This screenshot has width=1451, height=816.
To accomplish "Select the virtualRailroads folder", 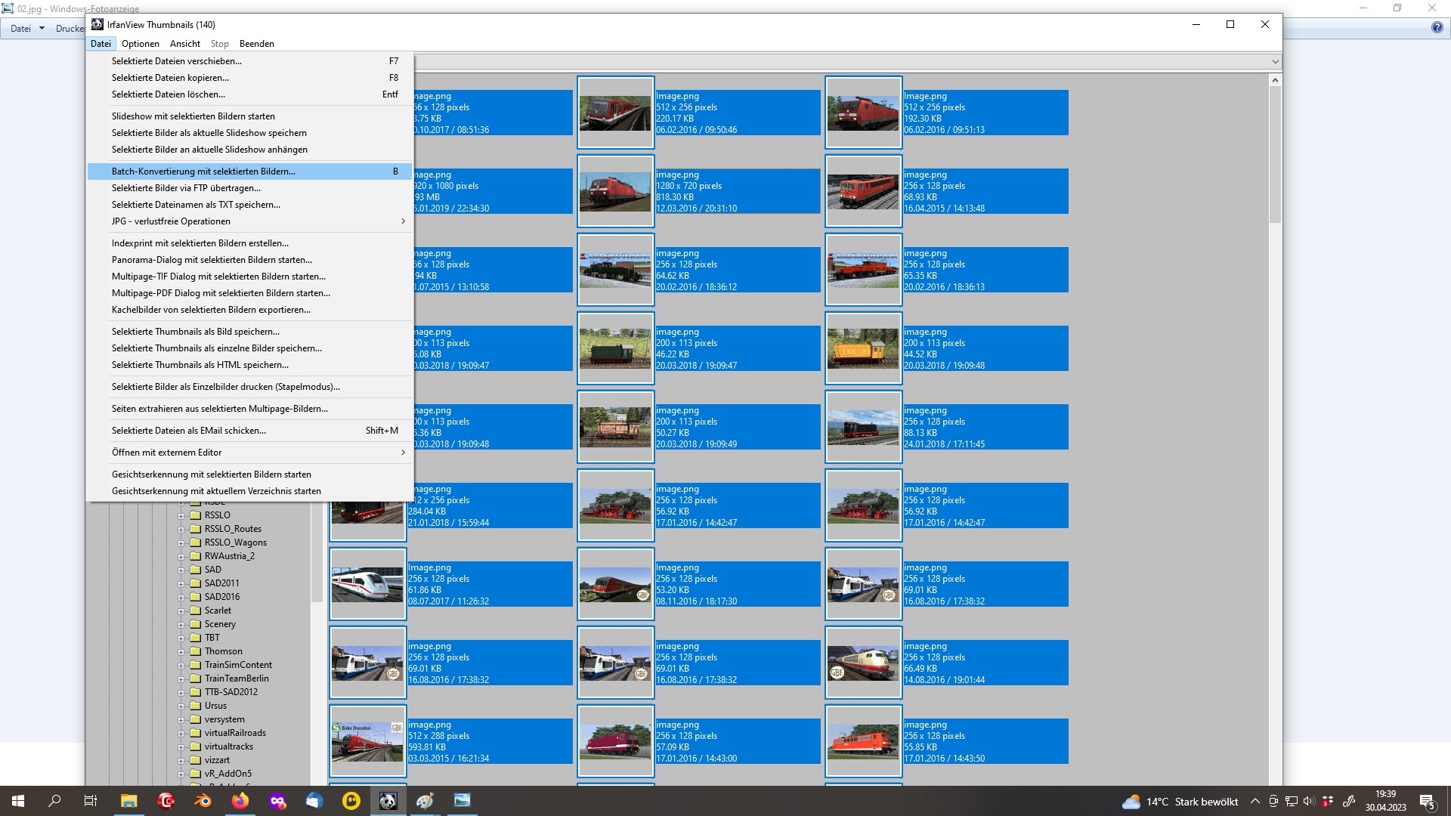I will 235,733.
